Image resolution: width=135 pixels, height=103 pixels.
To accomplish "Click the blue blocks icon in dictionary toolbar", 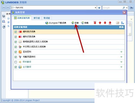I will tap(123, 23).
